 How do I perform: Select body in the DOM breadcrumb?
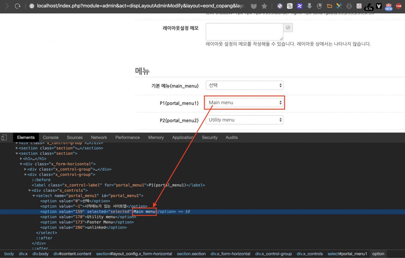(9, 254)
